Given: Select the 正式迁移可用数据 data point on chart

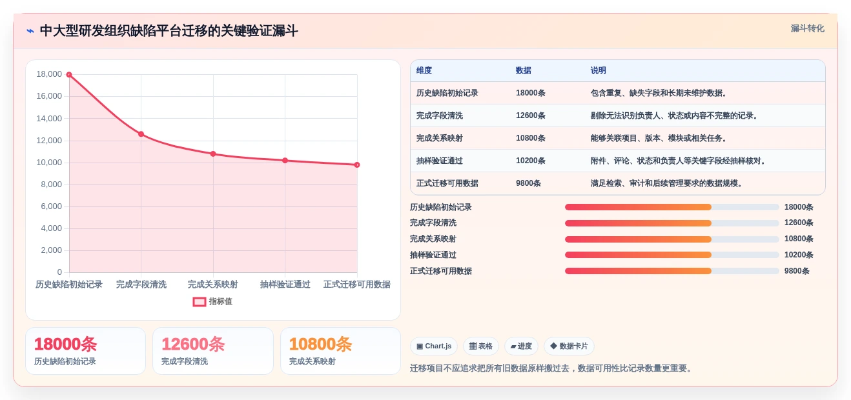Looking at the screenshot, I should (357, 165).
